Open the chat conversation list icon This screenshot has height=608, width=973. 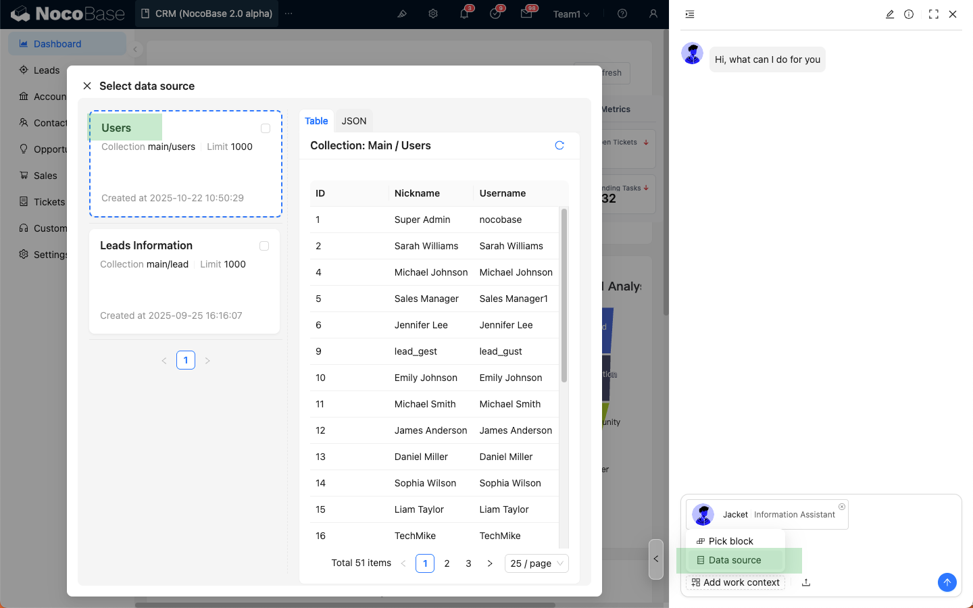[x=690, y=14]
